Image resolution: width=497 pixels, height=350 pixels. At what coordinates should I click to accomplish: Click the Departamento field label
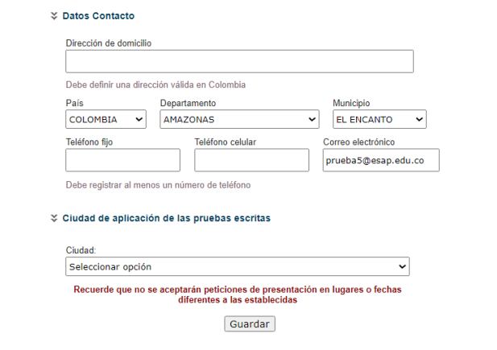point(188,103)
